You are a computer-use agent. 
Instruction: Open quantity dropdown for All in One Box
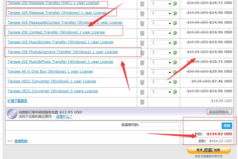161,72
